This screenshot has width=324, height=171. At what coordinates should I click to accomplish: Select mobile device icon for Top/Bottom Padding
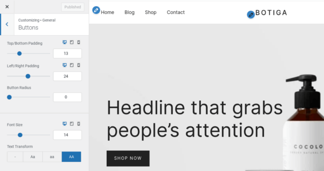click(79, 42)
